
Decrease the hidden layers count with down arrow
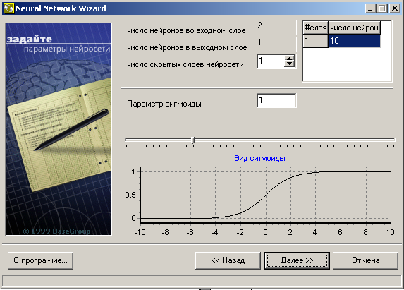coord(290,64)
